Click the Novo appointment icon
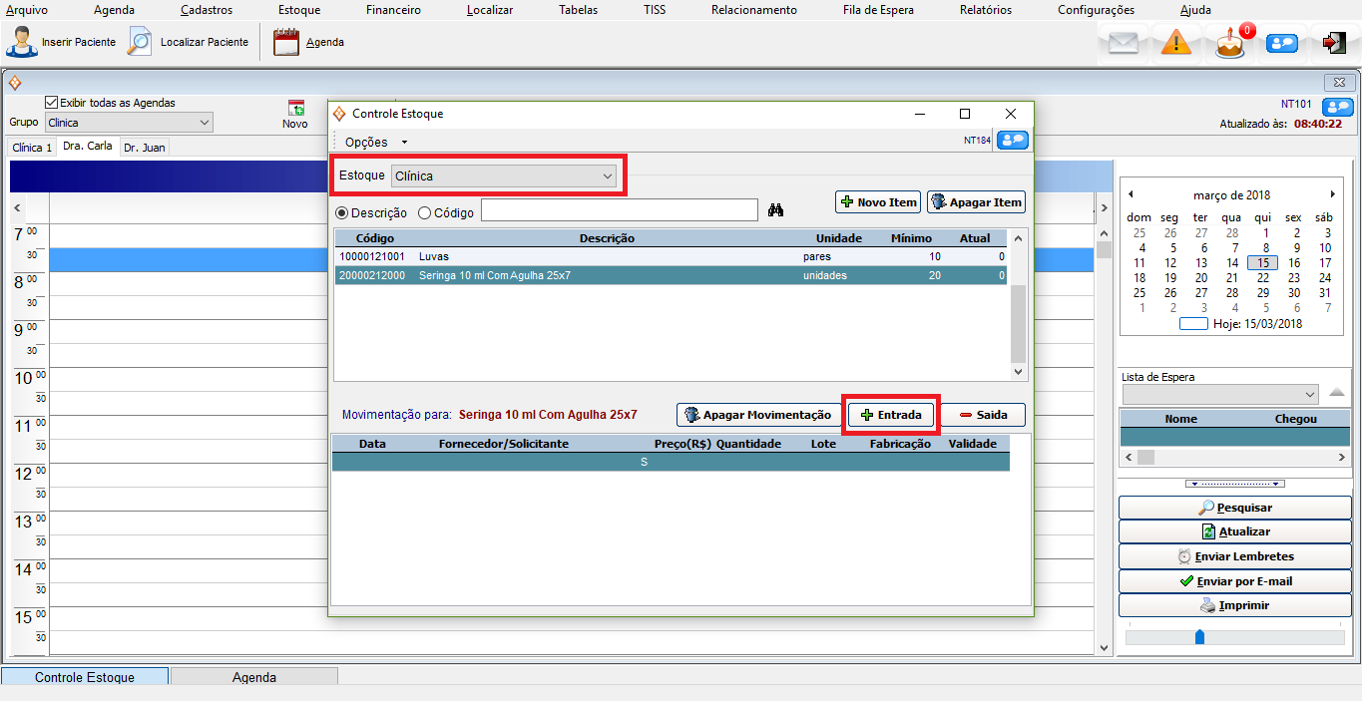The image size is (1362, 701). (x=295, y=109)
